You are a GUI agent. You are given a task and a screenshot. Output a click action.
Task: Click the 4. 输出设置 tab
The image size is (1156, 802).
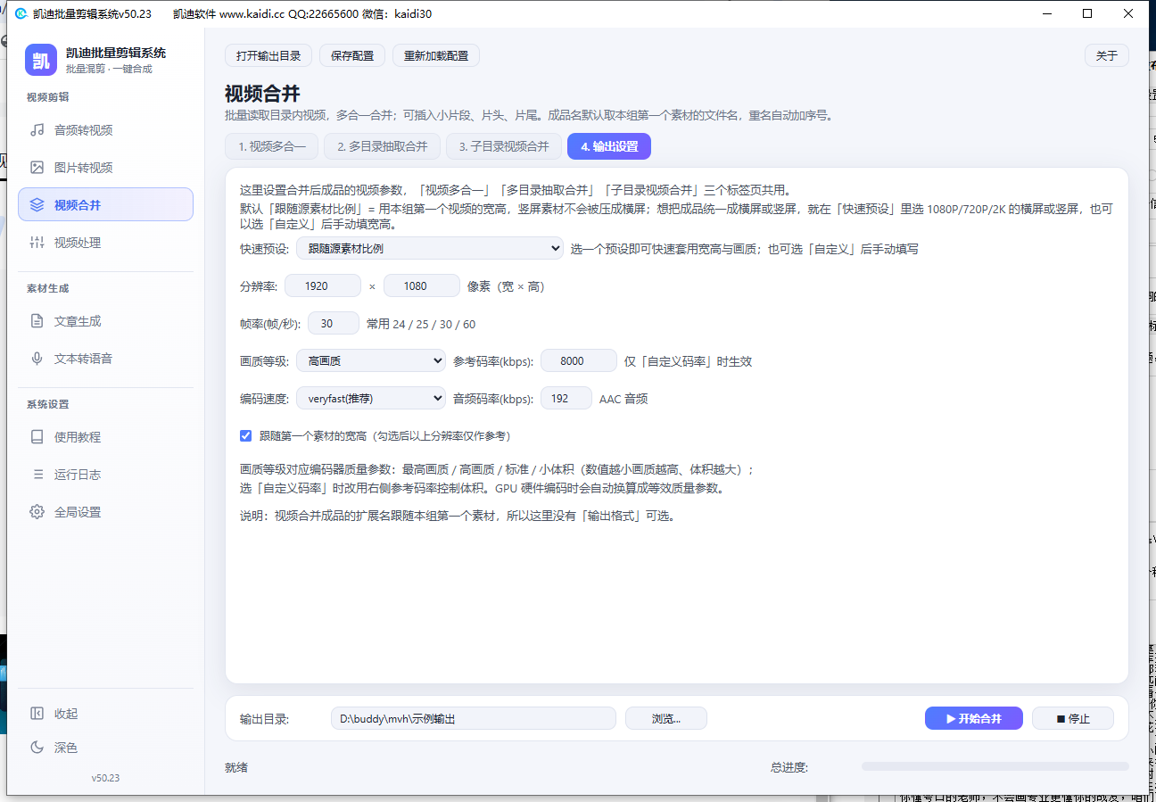[x=609, y=146]
